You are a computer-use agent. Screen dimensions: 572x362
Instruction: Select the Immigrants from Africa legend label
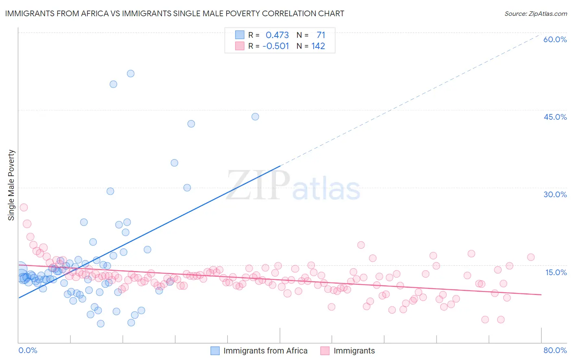tap(266, 351)
